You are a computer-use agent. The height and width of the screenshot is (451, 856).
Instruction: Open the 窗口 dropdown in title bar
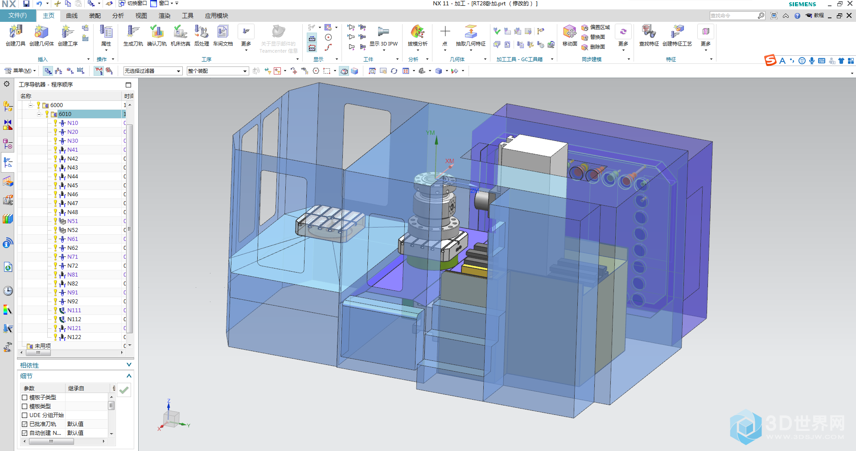(165, 4)
